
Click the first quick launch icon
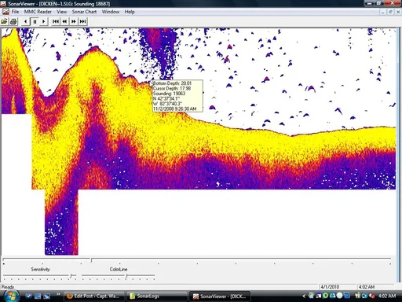point(28,296)
